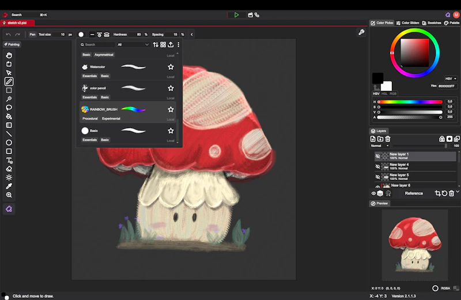The width and height of the screenshot is (461, 300).
Task: Select the sketch v2.pixi document tab
Action: coord(17,22)
